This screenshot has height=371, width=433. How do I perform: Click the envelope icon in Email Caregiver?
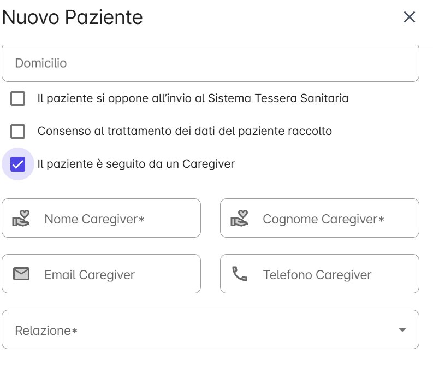click(21, 274)
